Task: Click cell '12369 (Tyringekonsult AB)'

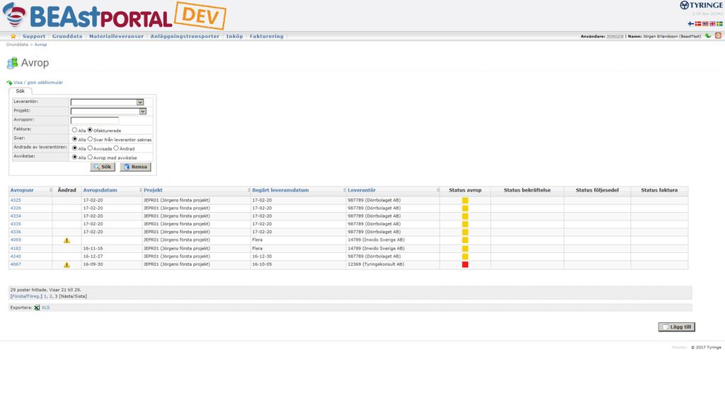Action: click(376, 264)
